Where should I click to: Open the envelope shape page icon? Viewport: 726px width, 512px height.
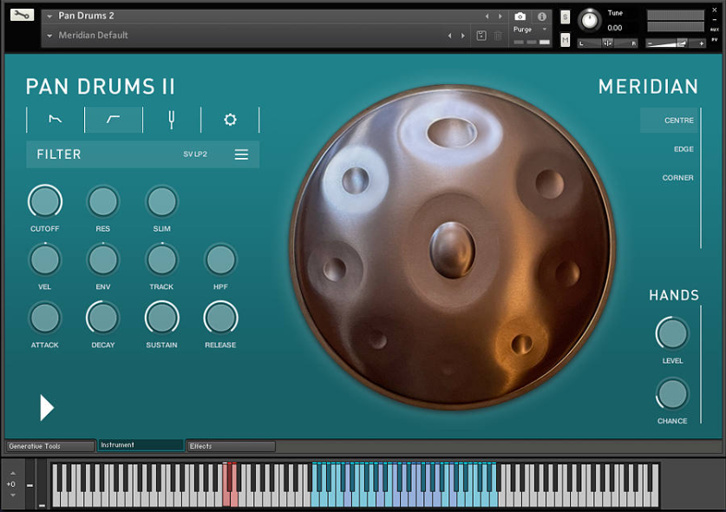pyautogui.click(x=56, y=120)
